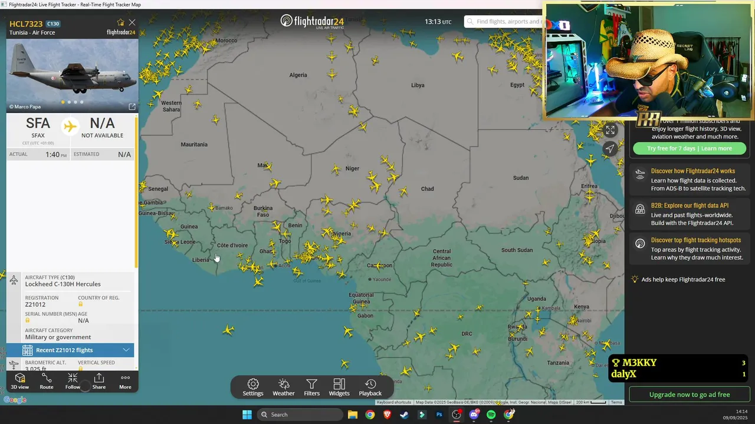This screenshot has width=755, height=424.
Task: Open the Weather layer options
Action: coord(284,387)
